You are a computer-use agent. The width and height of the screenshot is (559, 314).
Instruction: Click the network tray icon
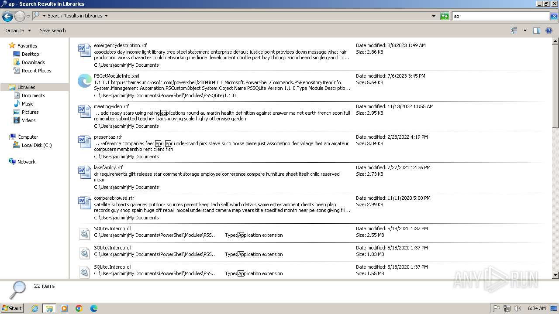click(x=507, y=308)
